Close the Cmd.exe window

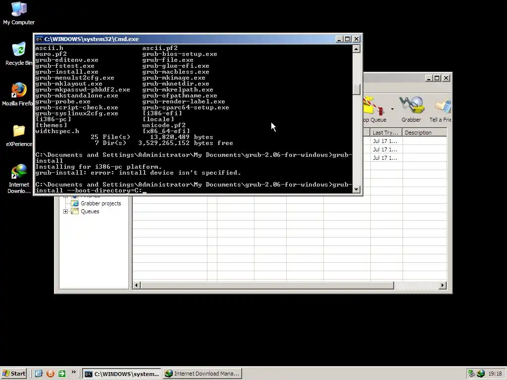[x=356, y=39]
